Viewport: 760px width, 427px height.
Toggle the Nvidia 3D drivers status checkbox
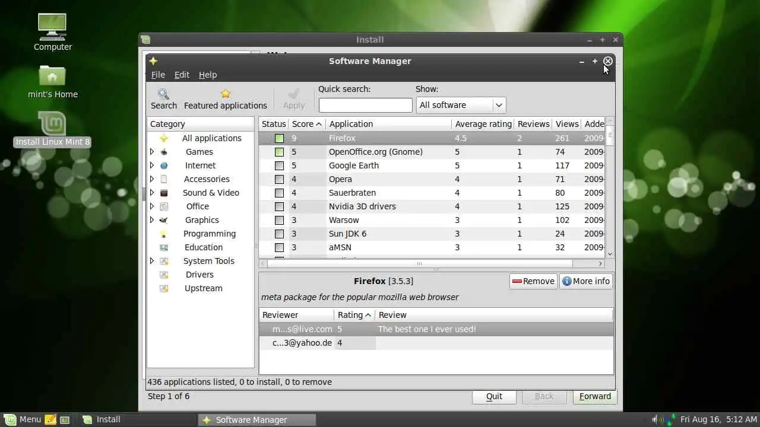(x=279, y=206)
